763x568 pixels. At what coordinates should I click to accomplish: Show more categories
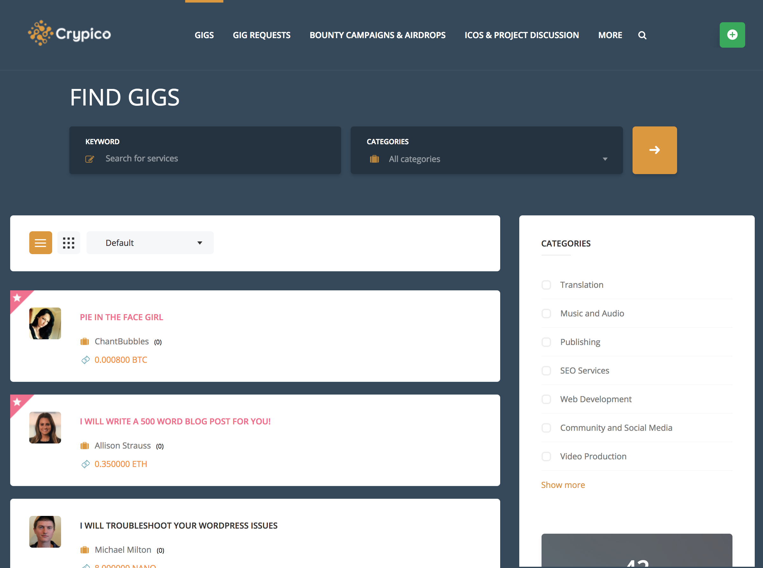(563, 485)
